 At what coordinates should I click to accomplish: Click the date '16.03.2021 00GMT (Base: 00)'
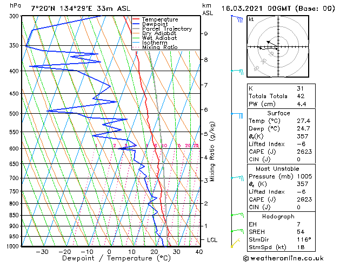(x=278, y=9)
